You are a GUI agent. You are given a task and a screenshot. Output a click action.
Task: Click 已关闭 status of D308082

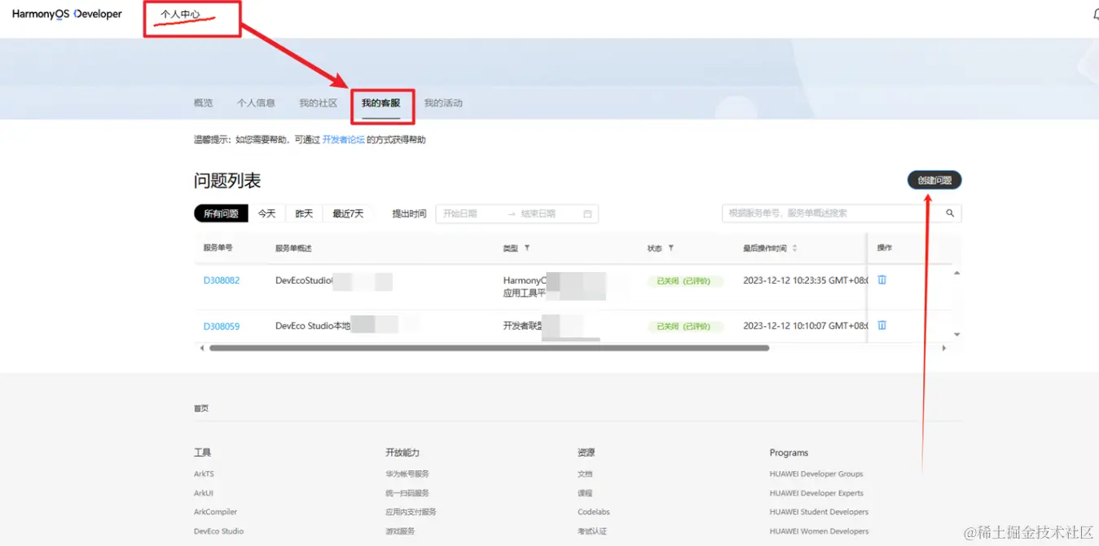(x=685, y=281)
